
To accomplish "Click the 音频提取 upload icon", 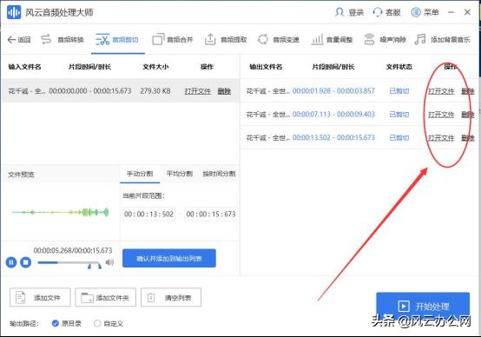I will pos(210,39).
